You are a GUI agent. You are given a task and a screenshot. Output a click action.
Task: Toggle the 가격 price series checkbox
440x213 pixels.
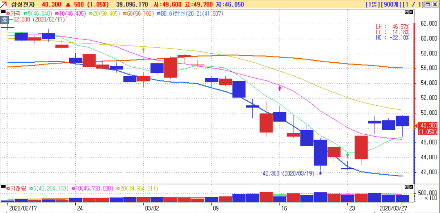point(8,14)
